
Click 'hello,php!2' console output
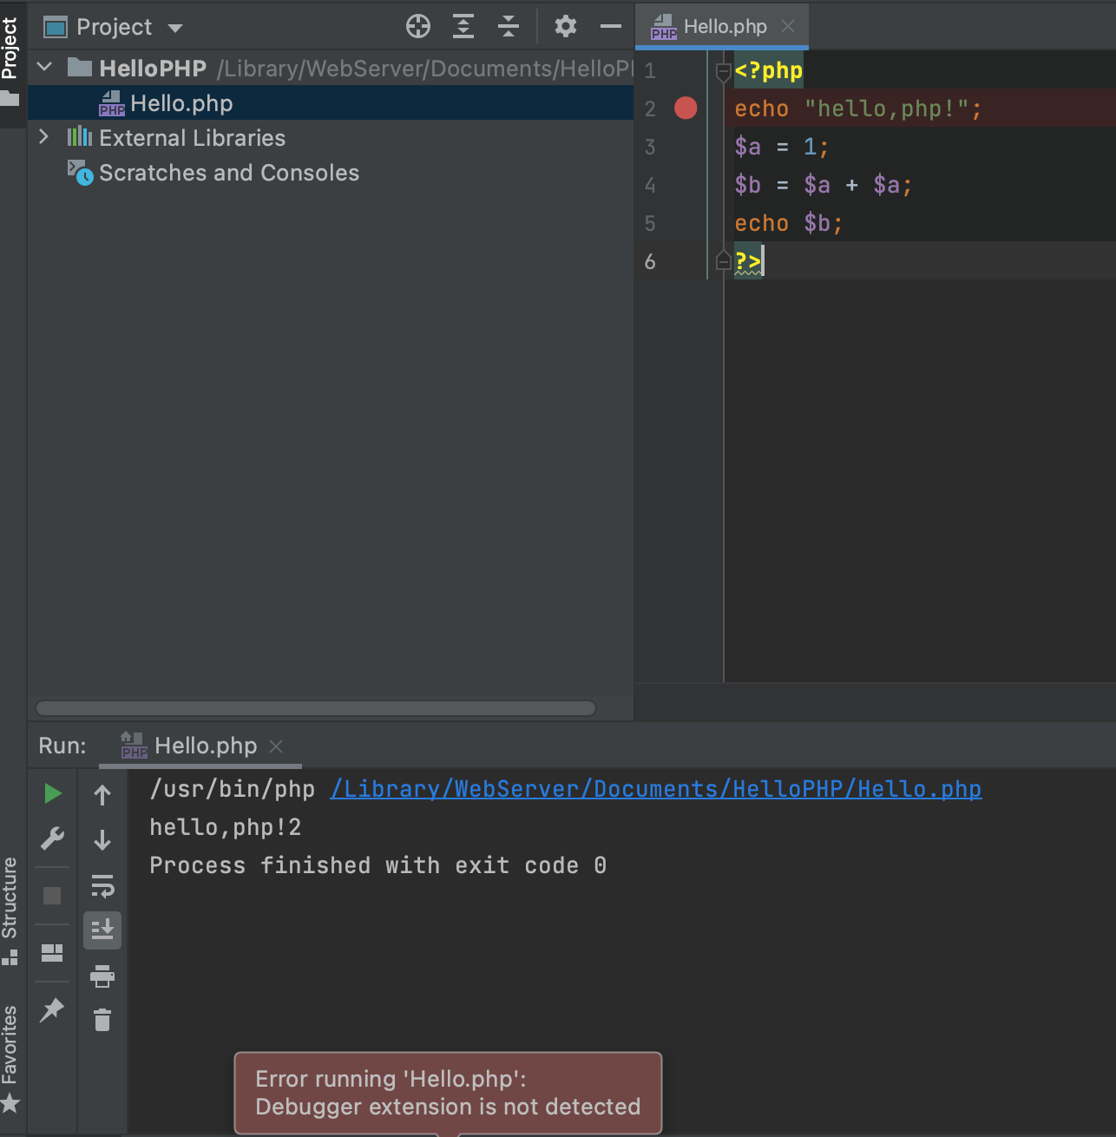(x=226, y=827)
